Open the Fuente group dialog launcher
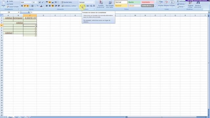This screenshot has height=118, width=210. coord(43,9)
